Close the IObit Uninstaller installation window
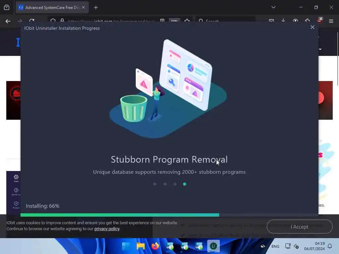 [312, 27]
